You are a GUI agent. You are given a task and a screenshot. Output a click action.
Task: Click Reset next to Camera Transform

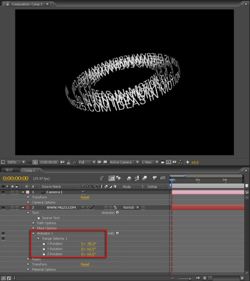click(85, 197)
